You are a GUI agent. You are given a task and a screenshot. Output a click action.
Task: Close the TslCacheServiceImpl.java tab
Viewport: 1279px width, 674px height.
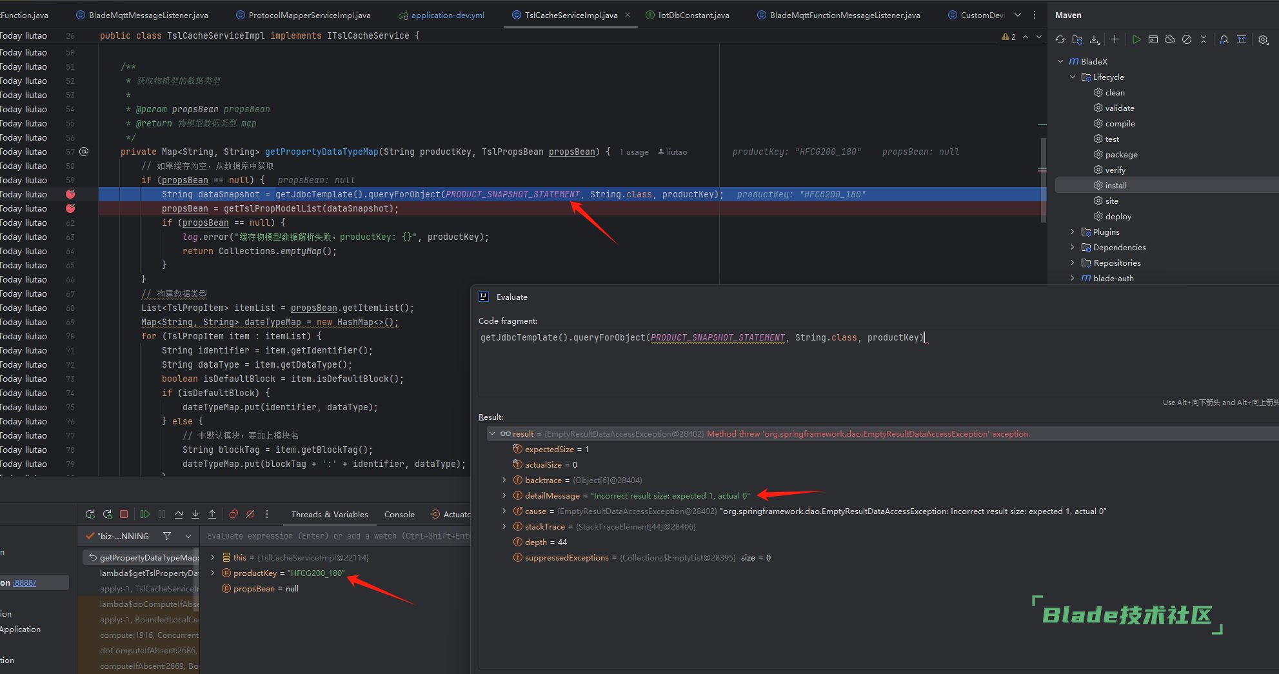628,15
